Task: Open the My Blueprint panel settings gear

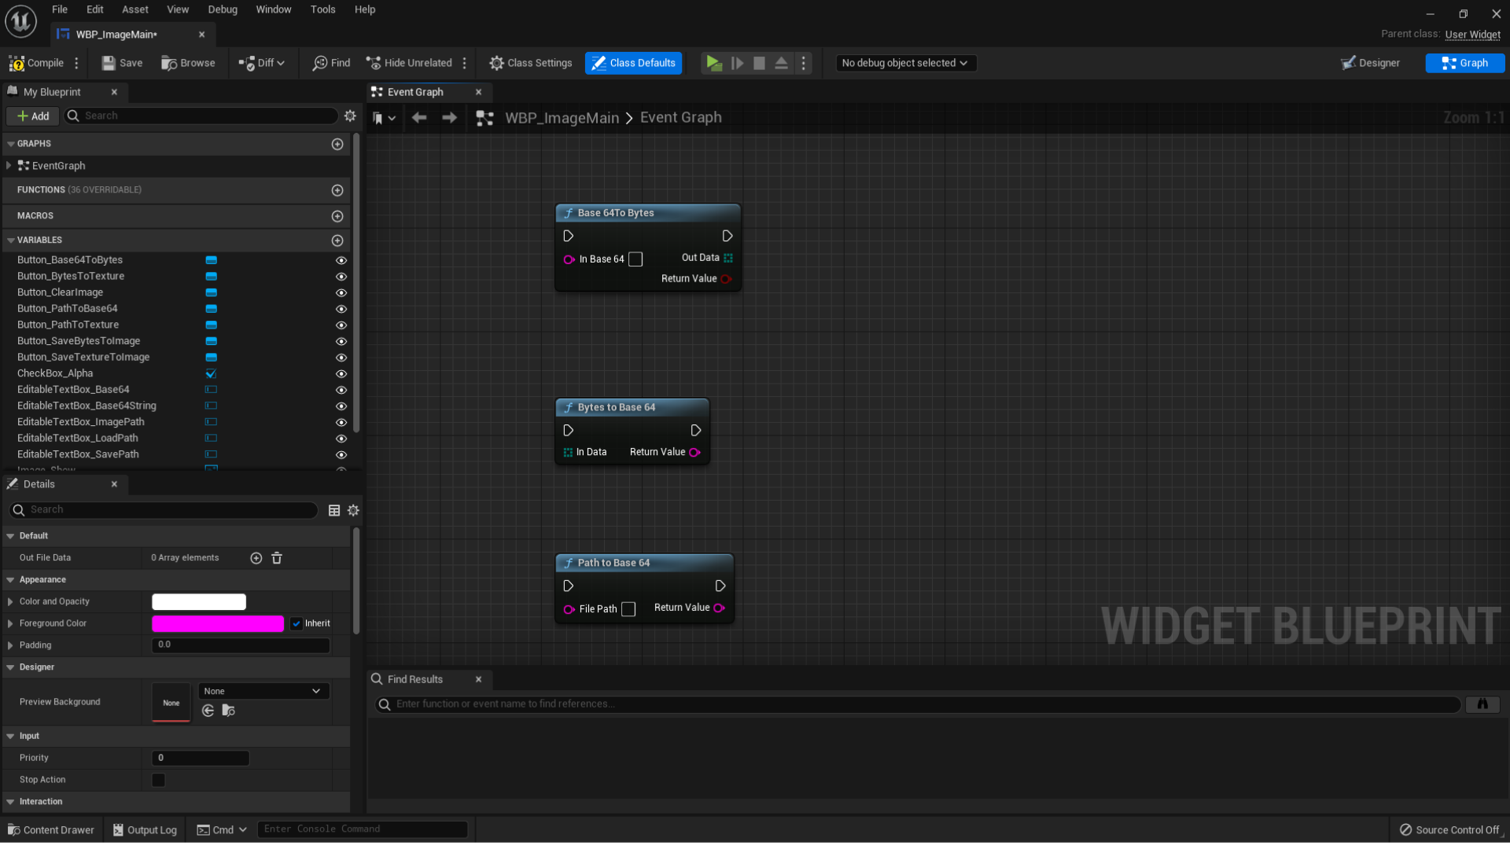Action: coord(351,116)
